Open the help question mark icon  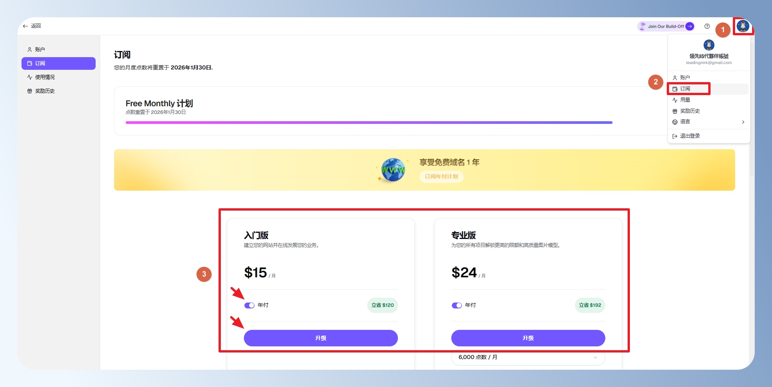[707, 26]
